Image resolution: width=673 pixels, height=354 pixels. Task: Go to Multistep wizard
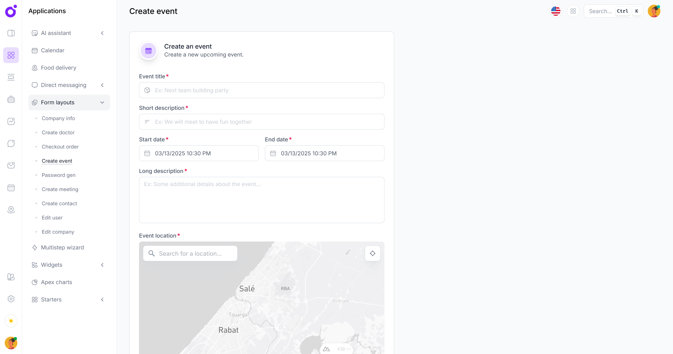[62, 248]
